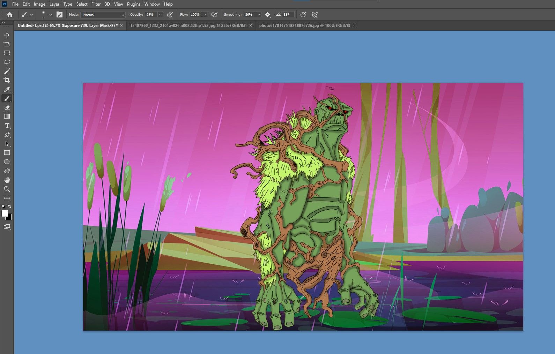Select the Pen tool
Screen dimensions: 555x354
point(7,135)
